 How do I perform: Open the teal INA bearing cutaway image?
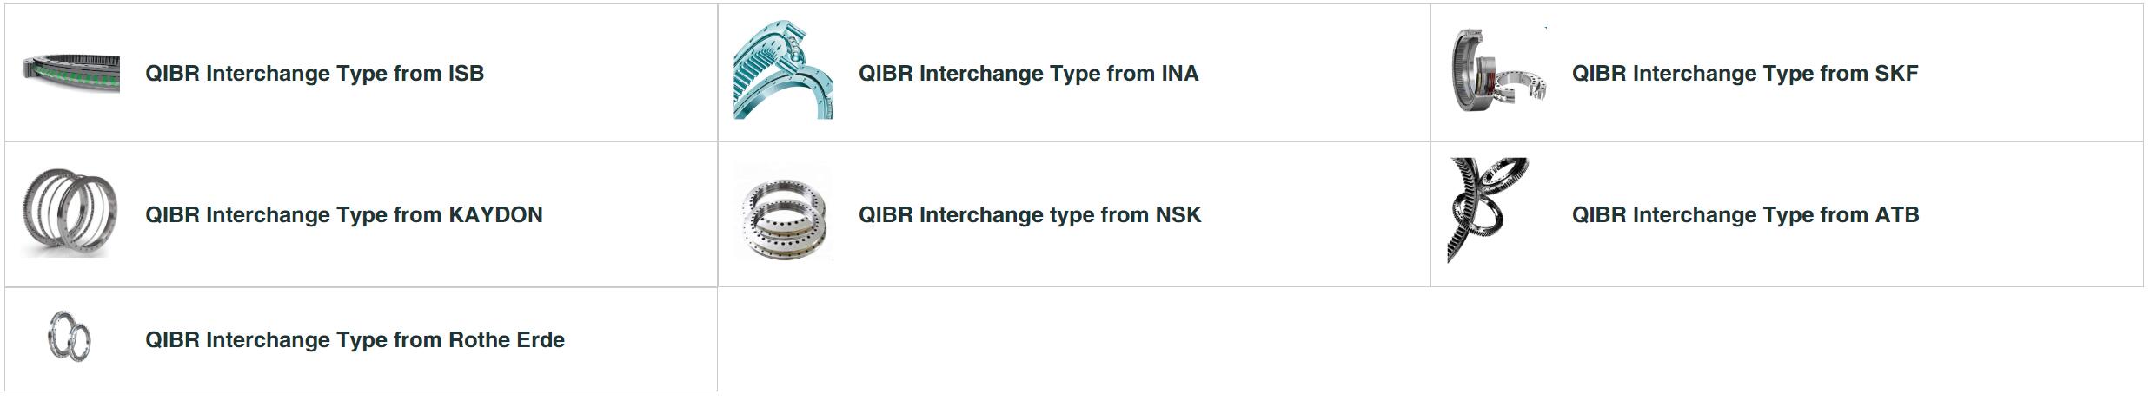(x=783, y=72)
